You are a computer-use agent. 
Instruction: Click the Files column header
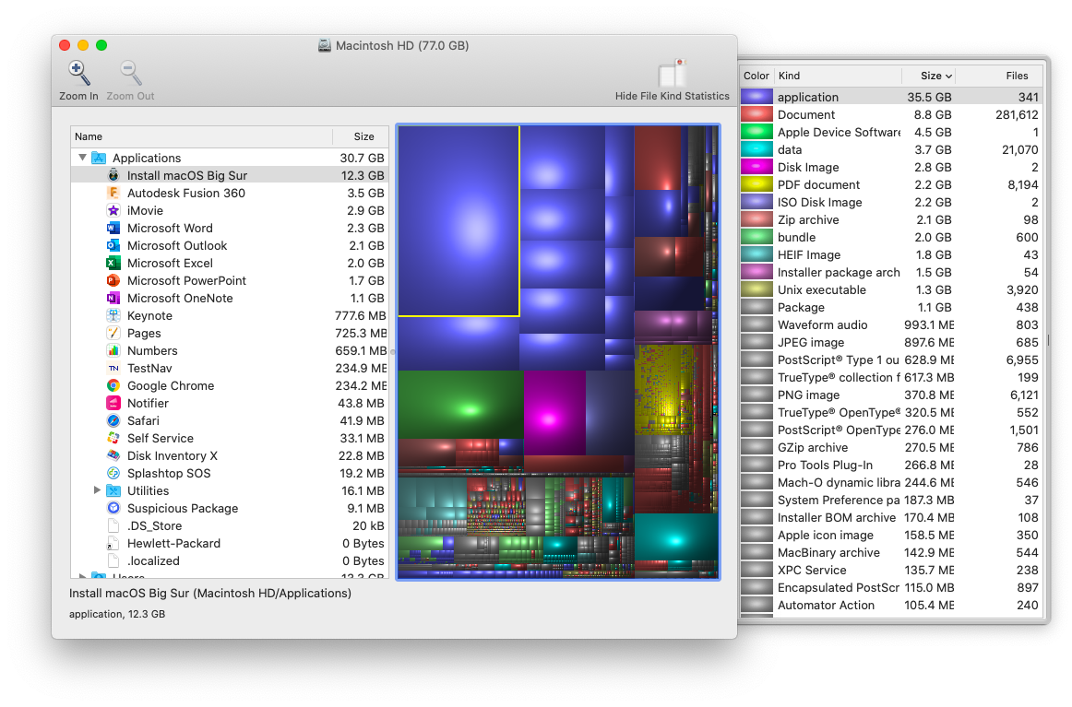(1016, 76)
